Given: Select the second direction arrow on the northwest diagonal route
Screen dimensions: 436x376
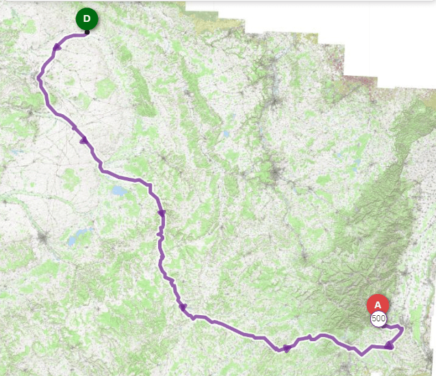Looking at the screenshot, I should [84, 141].
